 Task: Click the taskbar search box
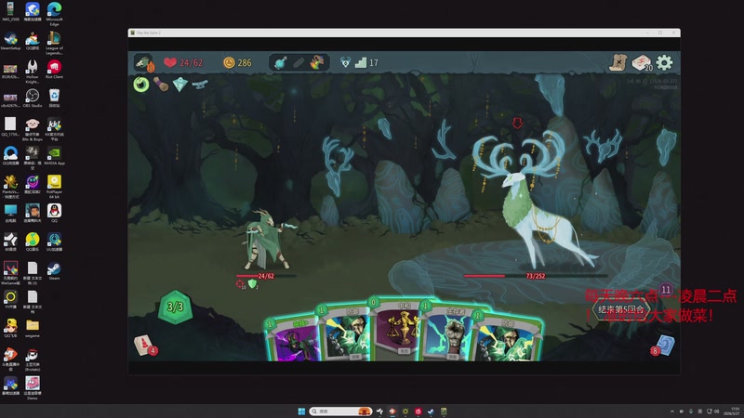[x=339, y=411]
